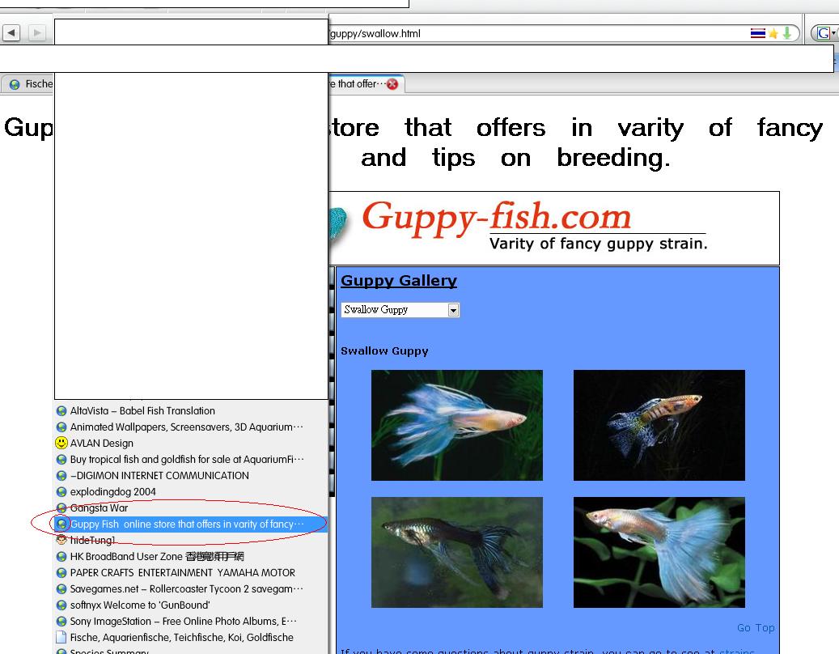The width and height of the screenshot is (839, 654).
Task: Open the light-blue fan-tailed guppy photo
Action: tap(659, 552)
